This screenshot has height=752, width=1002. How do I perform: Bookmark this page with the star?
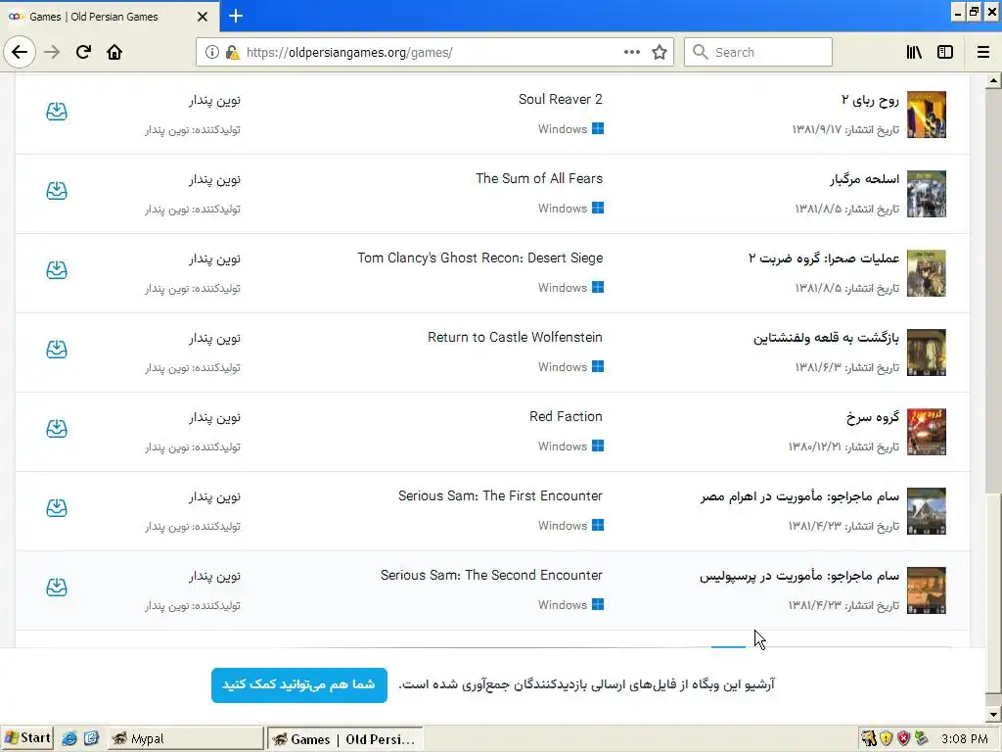(660, 52)
